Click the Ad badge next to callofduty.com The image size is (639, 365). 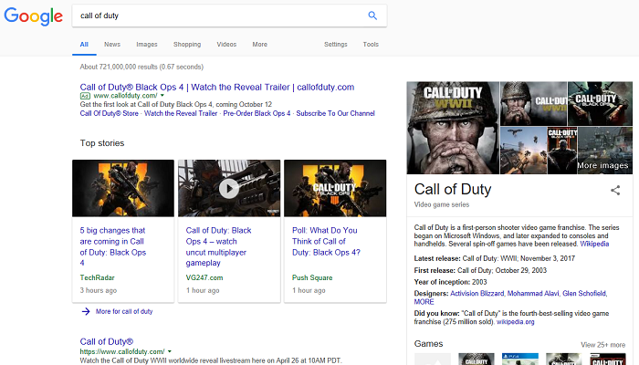(x=85, y=96)
